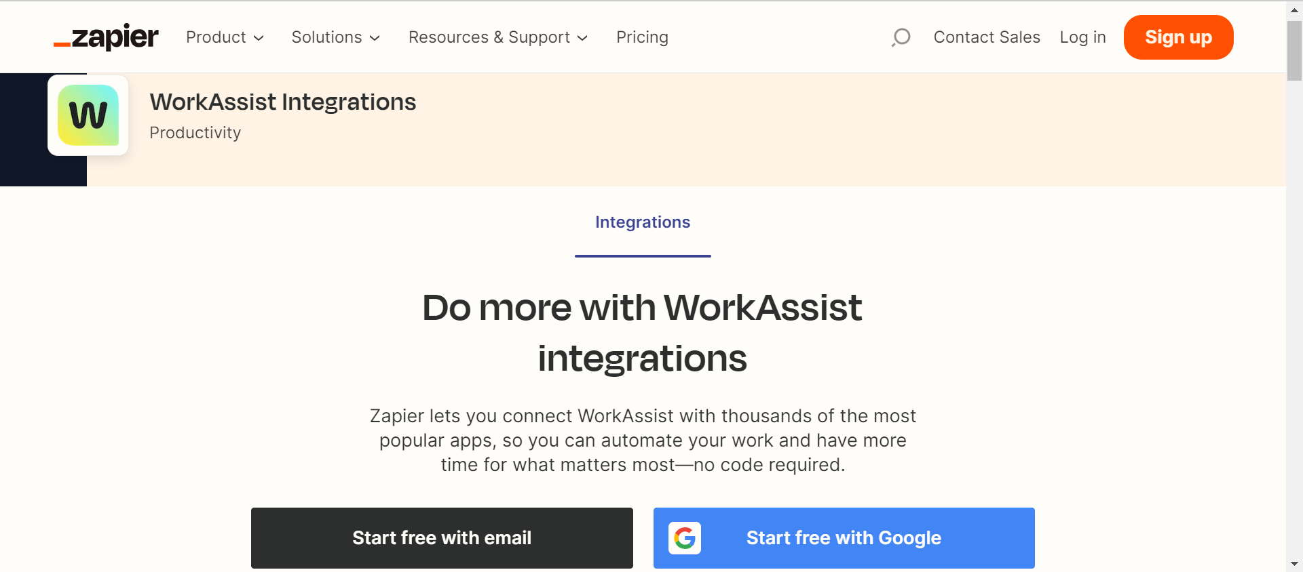
Task: Click the Log in link
Action: (1082, 37)
